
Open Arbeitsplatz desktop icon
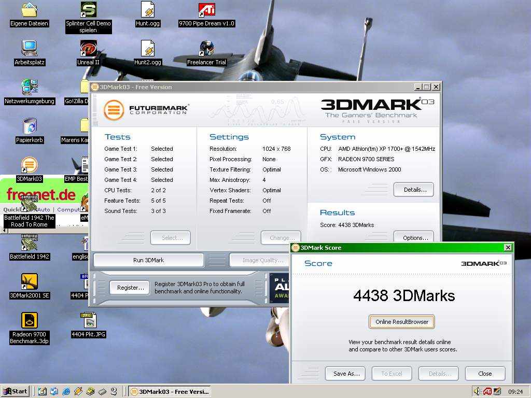(30, 53)
